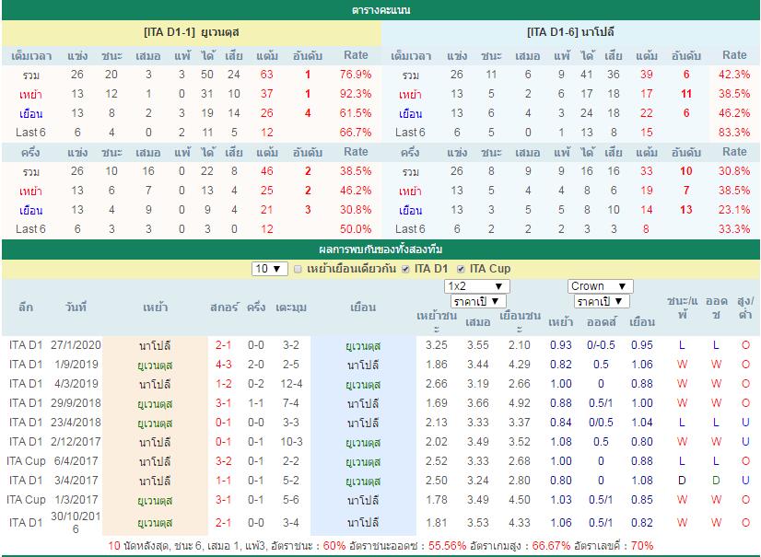Click the 92.3% home rate for ยูเวนตุส
Image resolution: width=761 pixels, height=557 pixels.
pos(356,94)
